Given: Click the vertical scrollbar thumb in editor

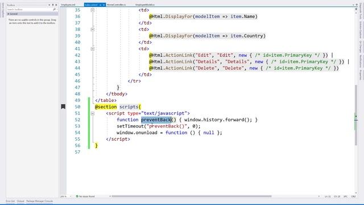Looking at the screenshot, I should [x=356, y=115].
